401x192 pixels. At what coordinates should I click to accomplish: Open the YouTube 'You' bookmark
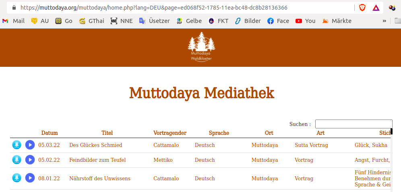click(x=305, y=21)
